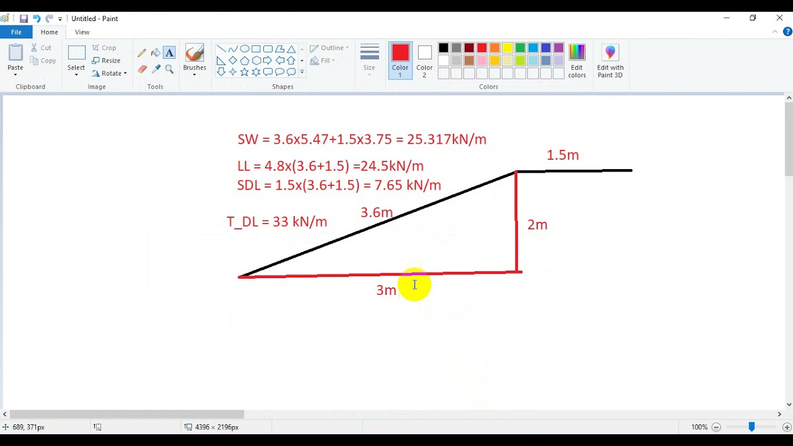Click the Undo arrow icon
The image size is (793, 446).
click(x=37, y=19)
